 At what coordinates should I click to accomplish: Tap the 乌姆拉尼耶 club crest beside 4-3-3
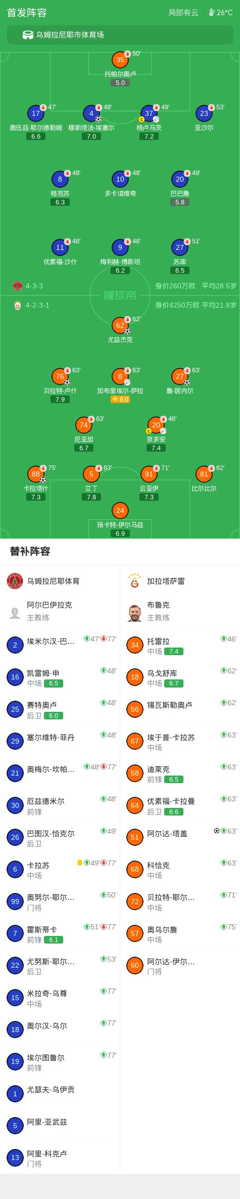tap(18, 286)
